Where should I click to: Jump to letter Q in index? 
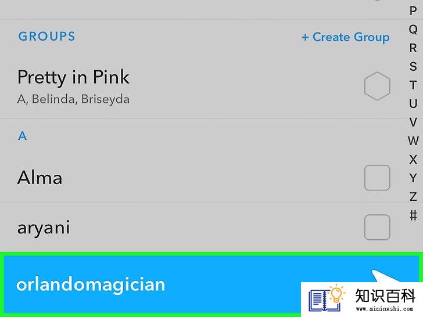(x=413, y=30)
